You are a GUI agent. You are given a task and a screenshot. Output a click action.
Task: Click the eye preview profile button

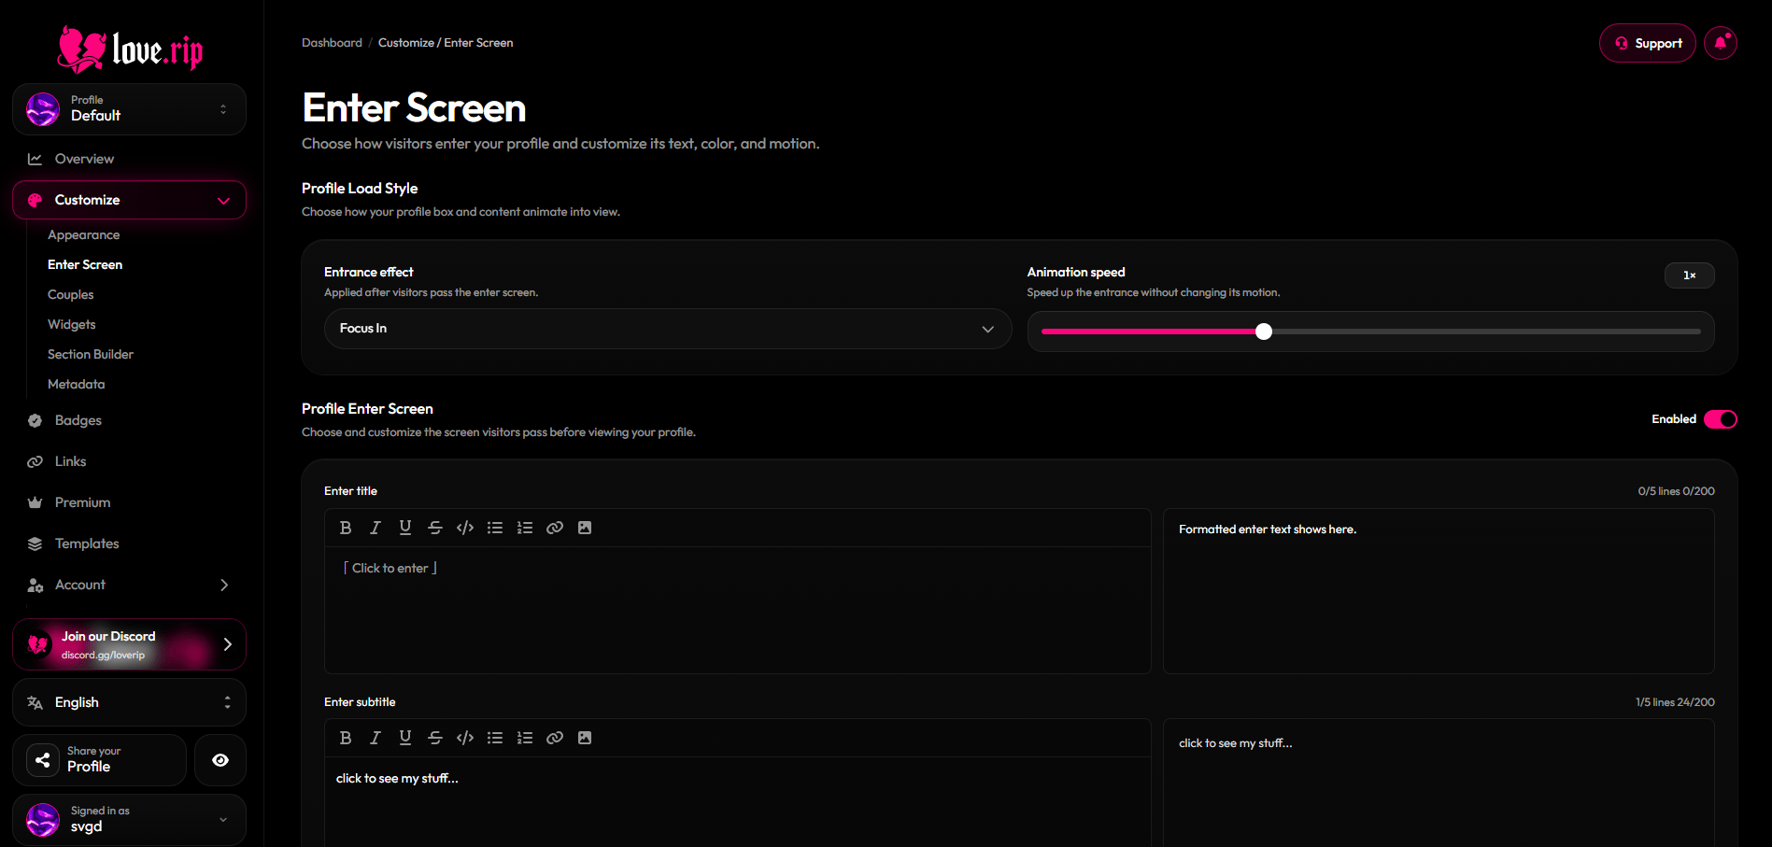pos(220,760)
